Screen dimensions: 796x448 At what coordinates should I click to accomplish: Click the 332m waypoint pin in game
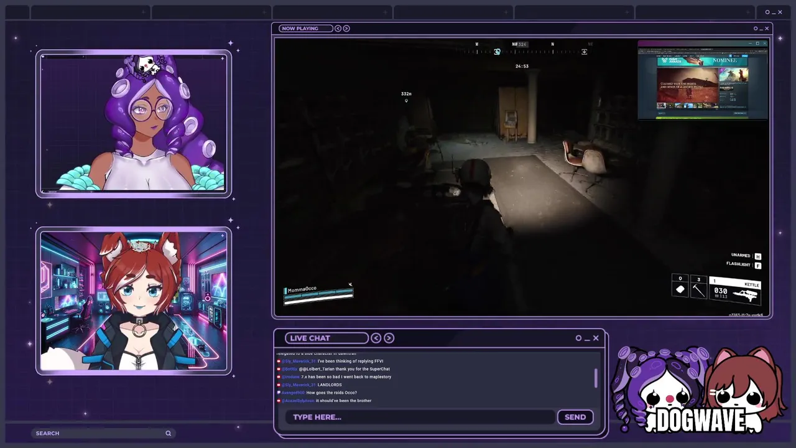tap(406, 100)
